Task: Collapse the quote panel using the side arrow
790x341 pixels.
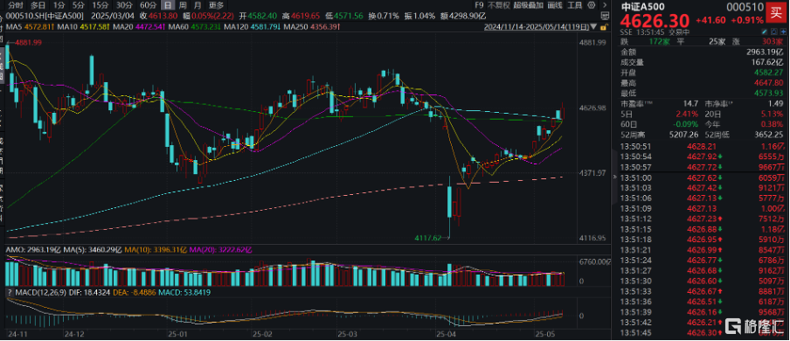Action: pyautogui.click(x=613, y=177)
